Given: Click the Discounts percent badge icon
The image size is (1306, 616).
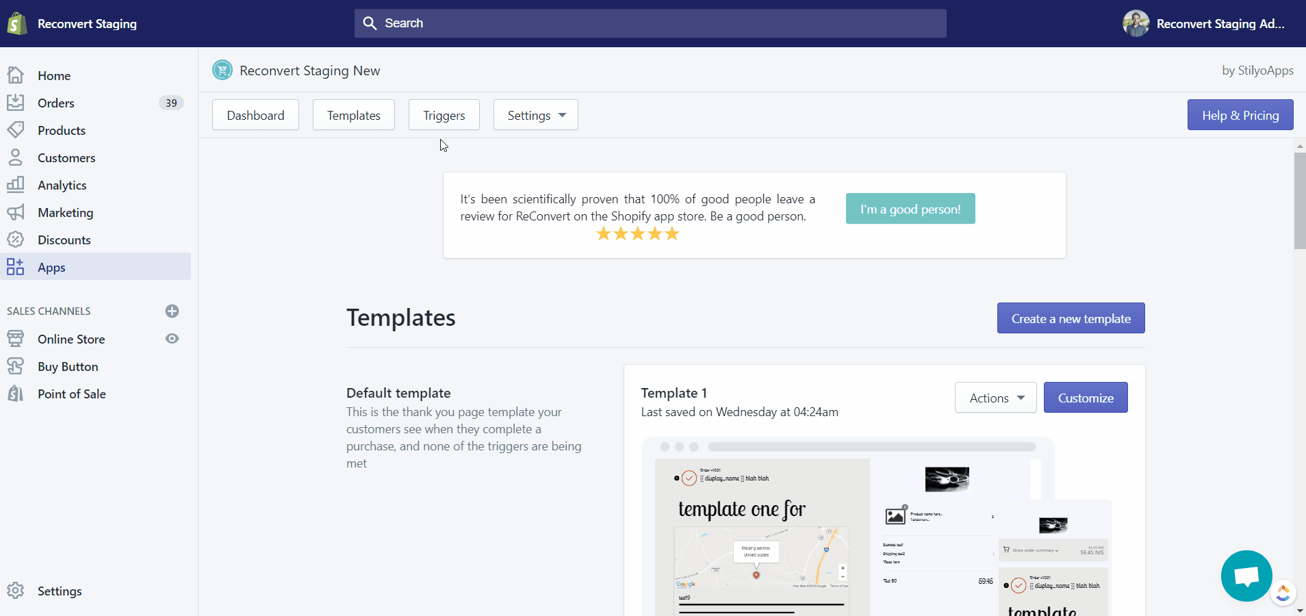Looking at the screenshot, I should [15, 240].
